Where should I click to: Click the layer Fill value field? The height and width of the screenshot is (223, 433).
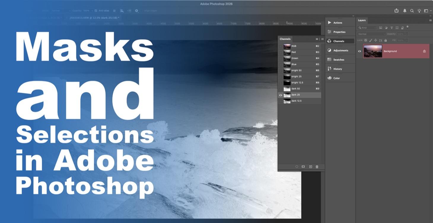pyautogui.click(x=401, y=40)
